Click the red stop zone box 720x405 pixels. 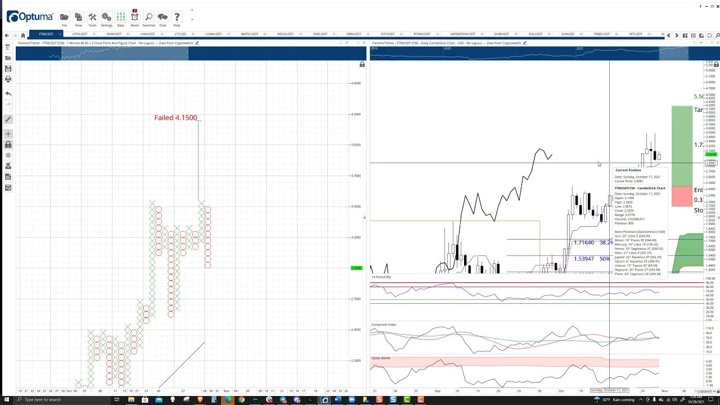pos(682,196)
